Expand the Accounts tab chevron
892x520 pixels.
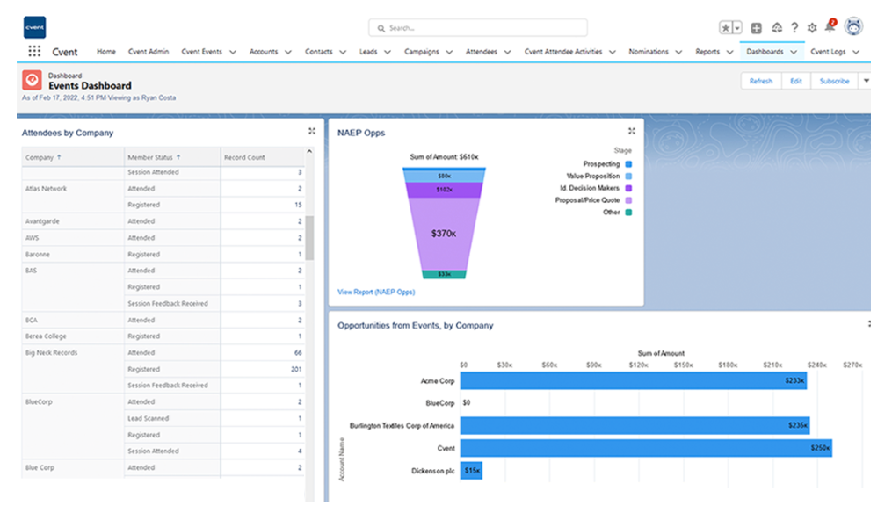288,52
